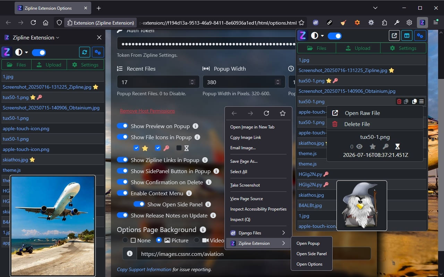Screen dimensions: 444x277
Task: Select the None background radio option
Action: coord(125,240)
